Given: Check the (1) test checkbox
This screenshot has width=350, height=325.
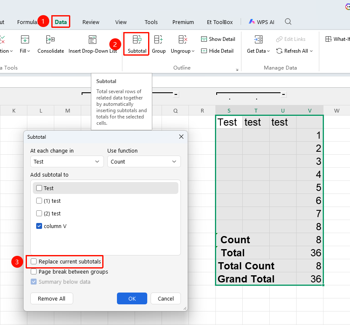Looking at the screenshot, I should 39,201.
